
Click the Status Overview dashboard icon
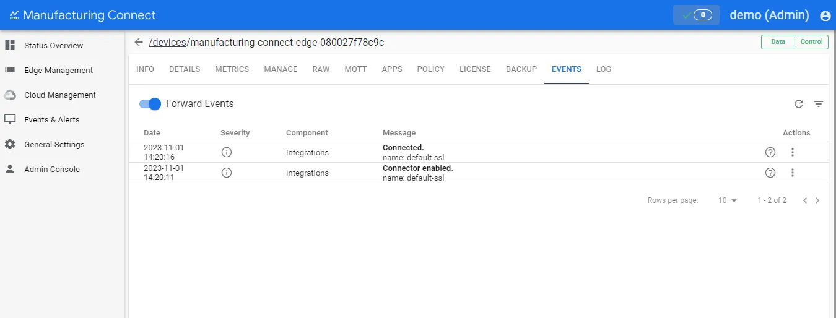[x=10, y=45]
